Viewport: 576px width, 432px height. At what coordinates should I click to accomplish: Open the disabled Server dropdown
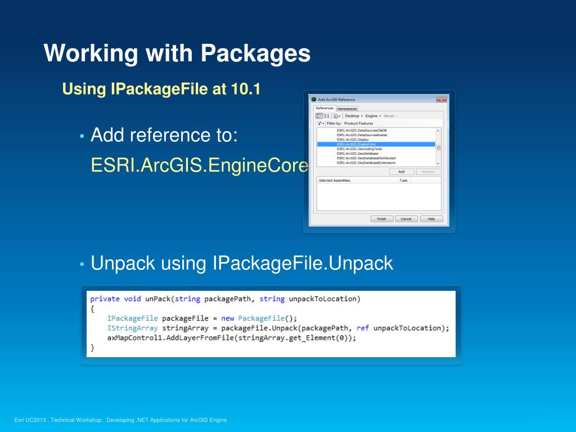click(x=390, y=116)
